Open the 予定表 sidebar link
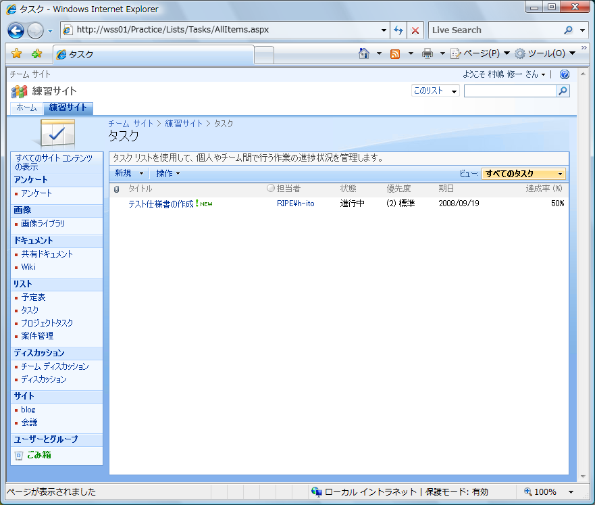 coord(33,297)
